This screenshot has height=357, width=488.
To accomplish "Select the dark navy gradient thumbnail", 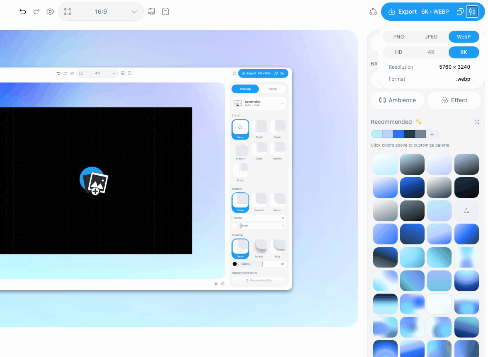I will click(x=466, y=188).
